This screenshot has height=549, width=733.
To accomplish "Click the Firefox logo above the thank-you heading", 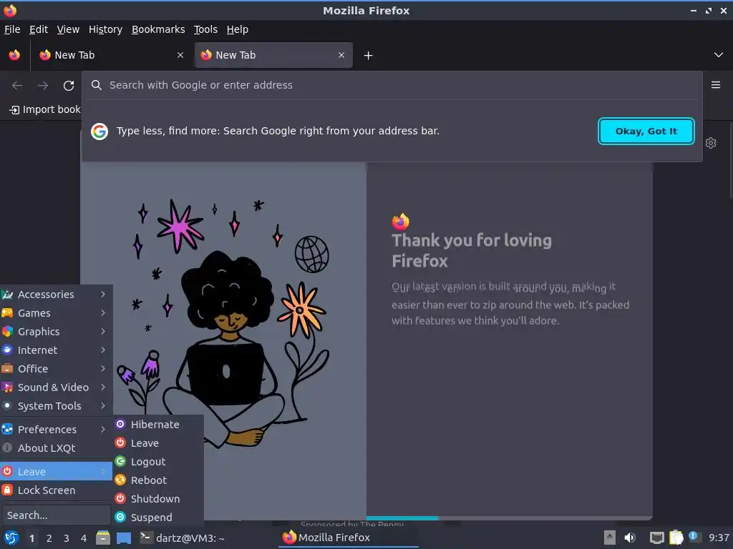I will click(x=401, y=222).
